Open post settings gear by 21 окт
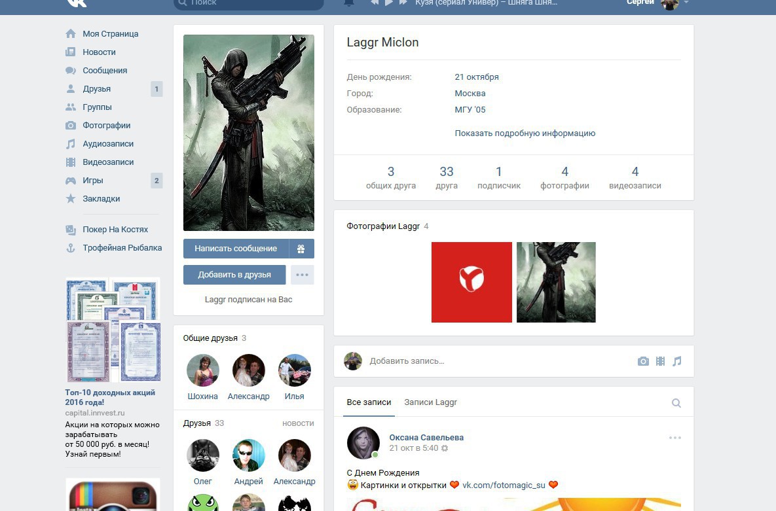Viewport: 776px width, 511px height. (x=445, y=448)
